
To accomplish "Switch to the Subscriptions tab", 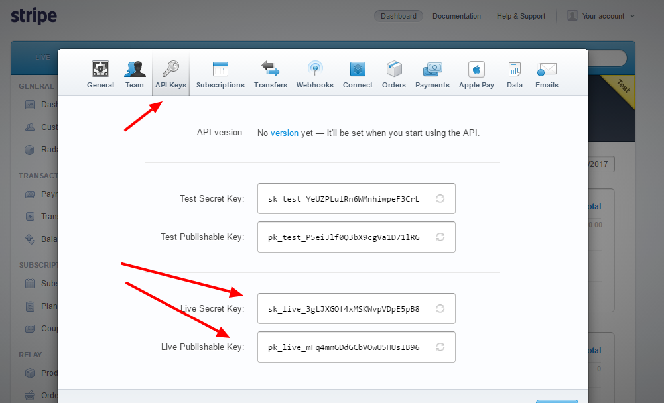I will tap(220, 74).
